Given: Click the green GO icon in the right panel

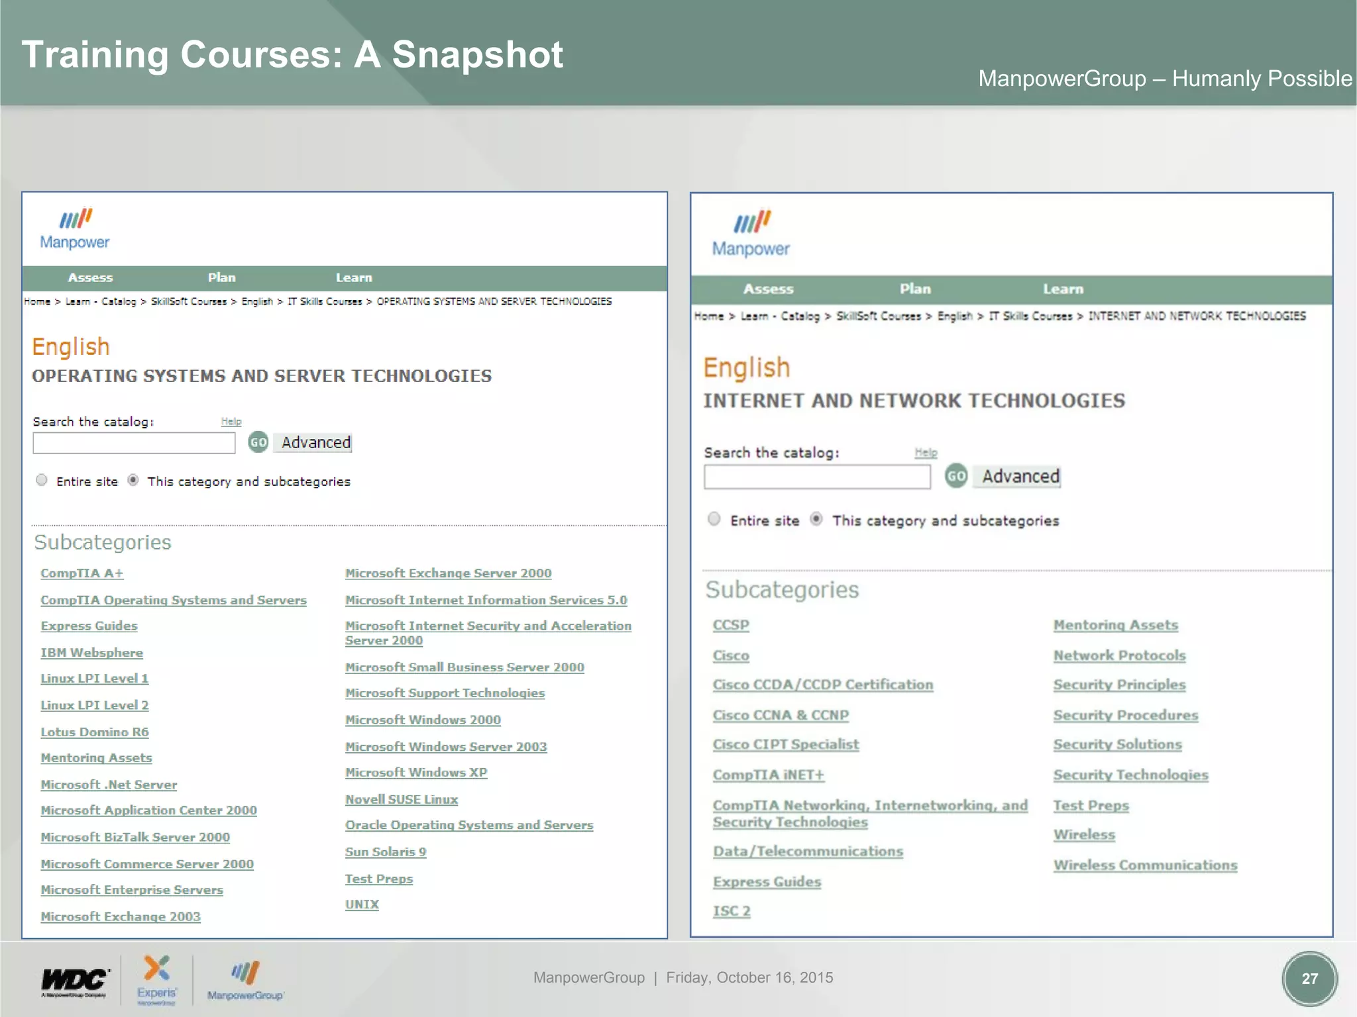Looking at the screenshot, I should (956, 476).
